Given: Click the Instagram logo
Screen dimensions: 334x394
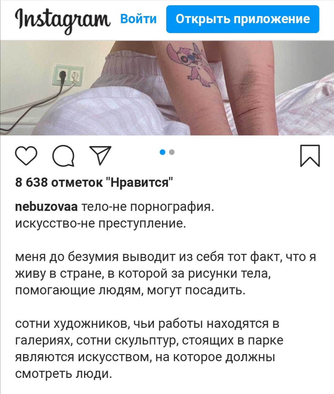Looking at the screenshot, I should coord(63,20).
